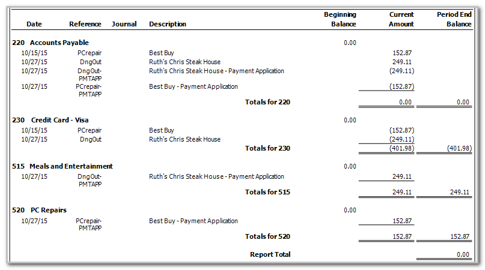Open the 230 Credit Card - Visa heading
Viewport: 485px width, 270px height.
(50, 120)
